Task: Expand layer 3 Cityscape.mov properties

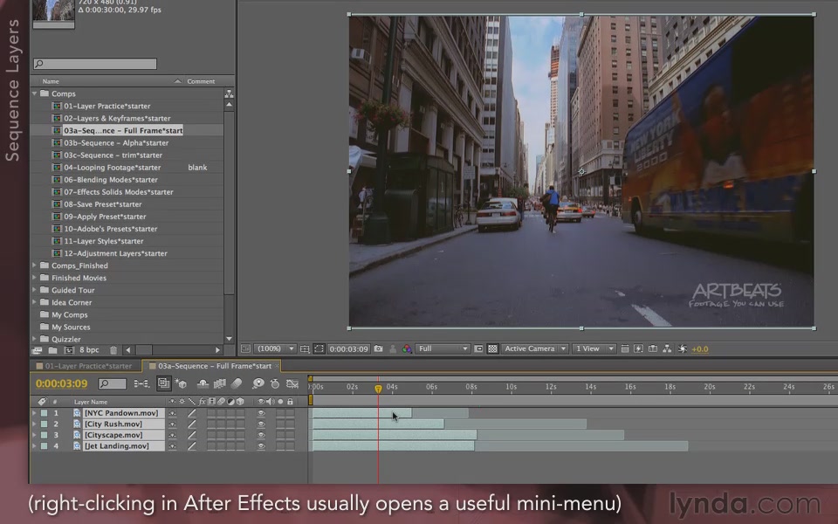Action: 34,435
